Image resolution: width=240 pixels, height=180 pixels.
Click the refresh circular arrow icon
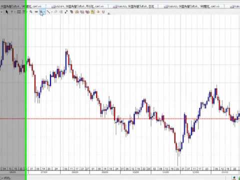[x=103, y=12]
